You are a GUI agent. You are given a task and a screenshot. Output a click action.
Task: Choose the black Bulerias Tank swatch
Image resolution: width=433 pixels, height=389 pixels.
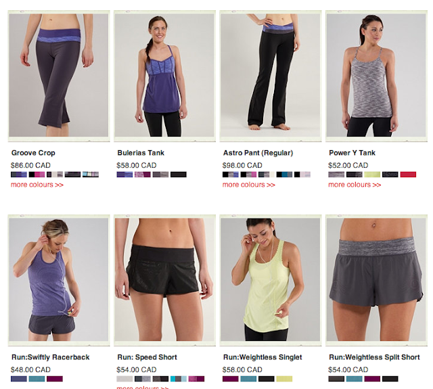(x=179, y=175)
